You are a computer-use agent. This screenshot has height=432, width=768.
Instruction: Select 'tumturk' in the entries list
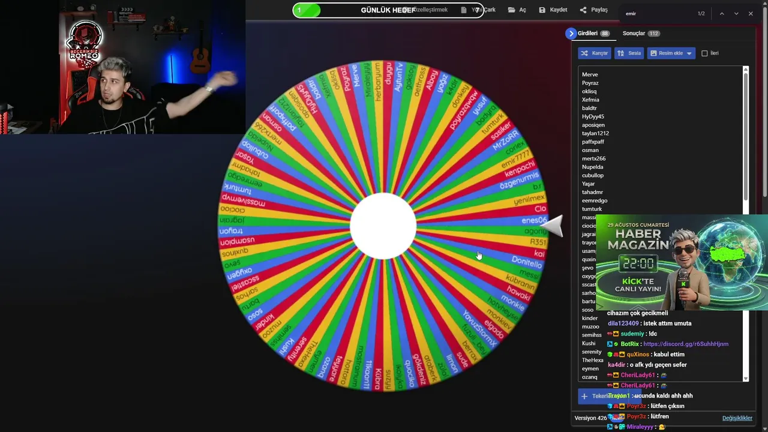click(x=592, y=209)
